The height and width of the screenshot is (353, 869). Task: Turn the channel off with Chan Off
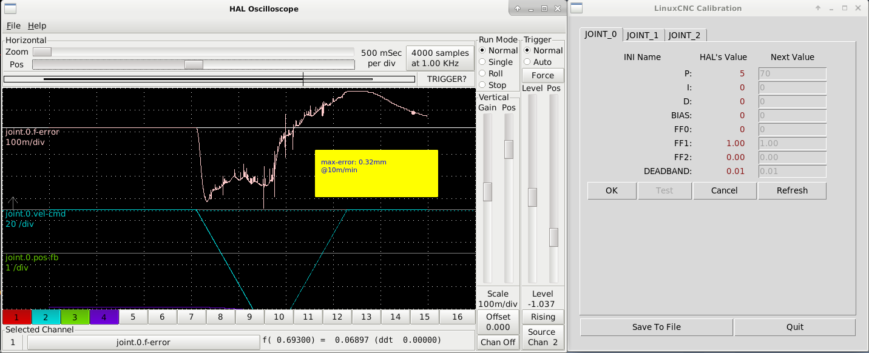(498, 342)
